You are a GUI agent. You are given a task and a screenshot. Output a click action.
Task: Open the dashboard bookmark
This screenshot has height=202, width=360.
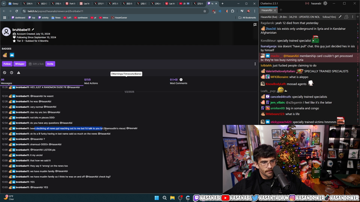point(19,17)
